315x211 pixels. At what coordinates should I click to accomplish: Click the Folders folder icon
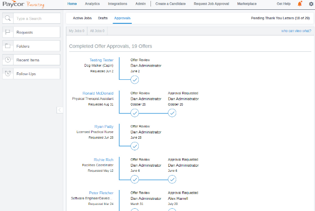point(8,46)
